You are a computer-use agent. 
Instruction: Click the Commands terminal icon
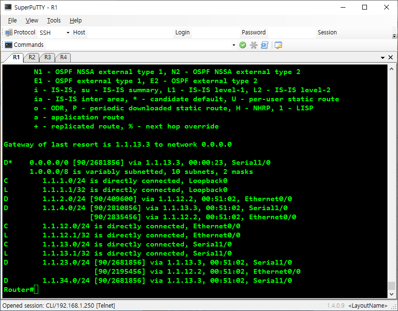(x=9, y=45)
